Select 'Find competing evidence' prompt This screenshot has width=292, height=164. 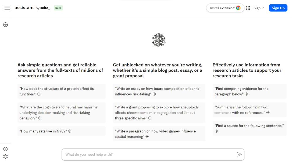pyautogui.click(x=249, y=91)
